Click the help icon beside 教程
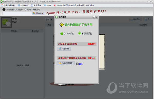This screenshot has height=99, width=154. [x=77, y=64]
